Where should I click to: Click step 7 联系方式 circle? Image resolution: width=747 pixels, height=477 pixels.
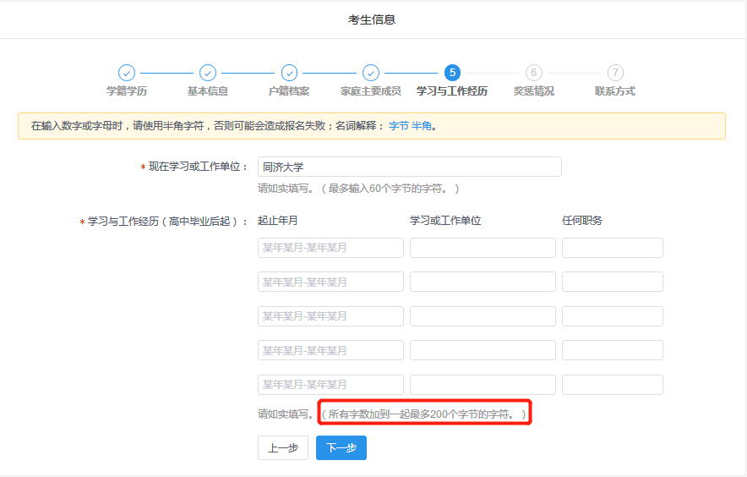click(615, 73)
